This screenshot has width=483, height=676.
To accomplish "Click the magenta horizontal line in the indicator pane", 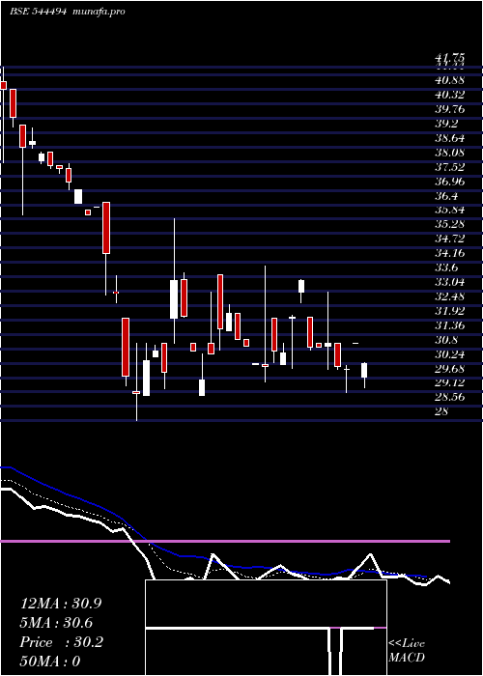I will pos(225,541).
